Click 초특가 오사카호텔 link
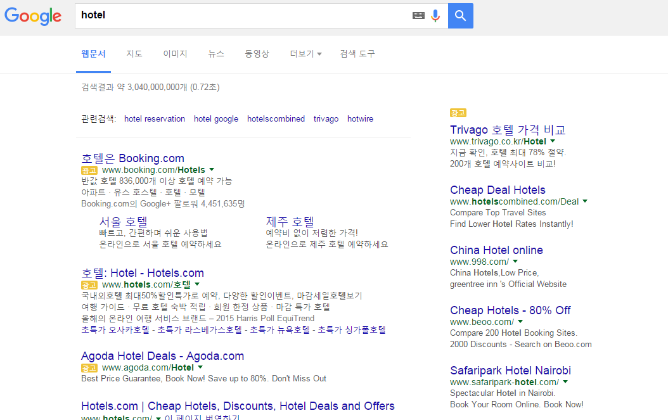 click(115, 329)
